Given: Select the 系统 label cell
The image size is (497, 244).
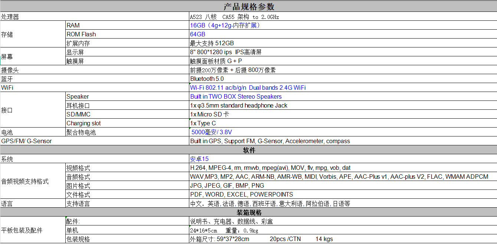Looking at the screenshot, I should click(95, 159).
